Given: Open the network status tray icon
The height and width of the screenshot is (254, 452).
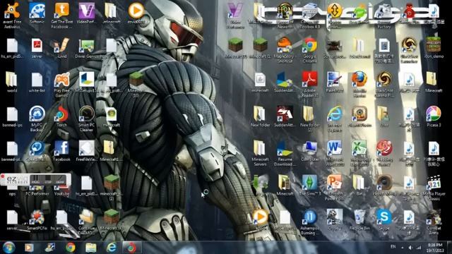Looking at the screenshot, I should (419, 248).
